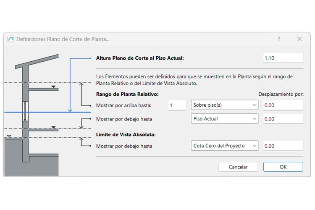
Task: Click the blue cut plane line in the diagram
Action: pos(47,112)
